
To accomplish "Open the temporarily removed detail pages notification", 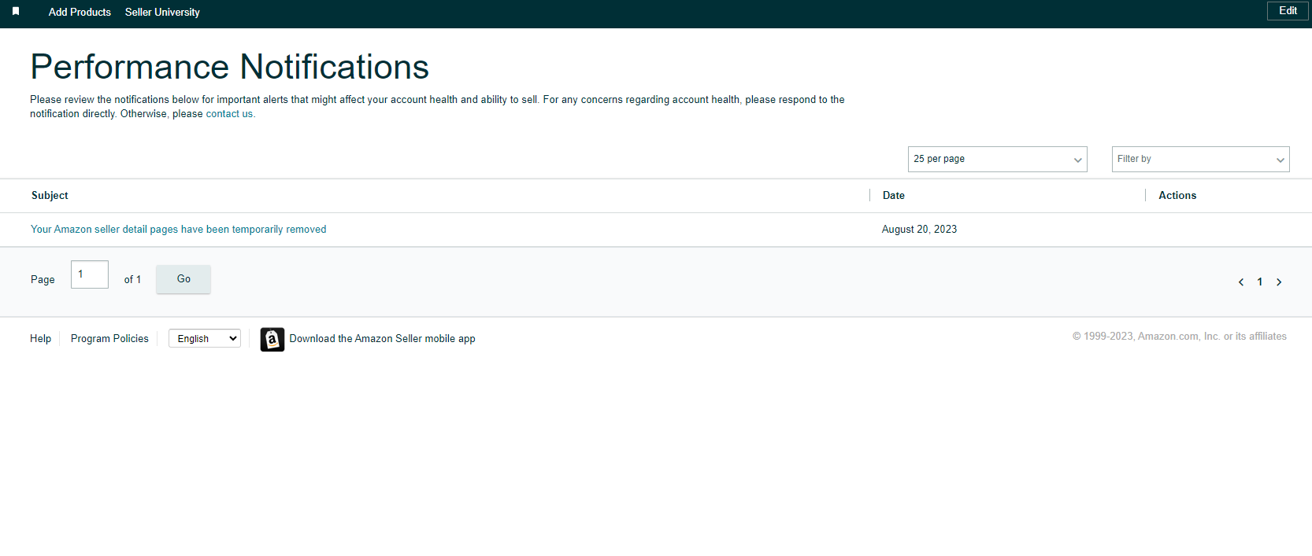I will coord(178,230).
